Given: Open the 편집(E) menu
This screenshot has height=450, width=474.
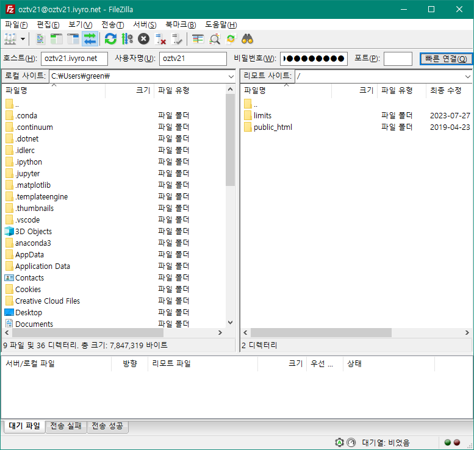Looking at the screenshot, I should tap(48, 25).
